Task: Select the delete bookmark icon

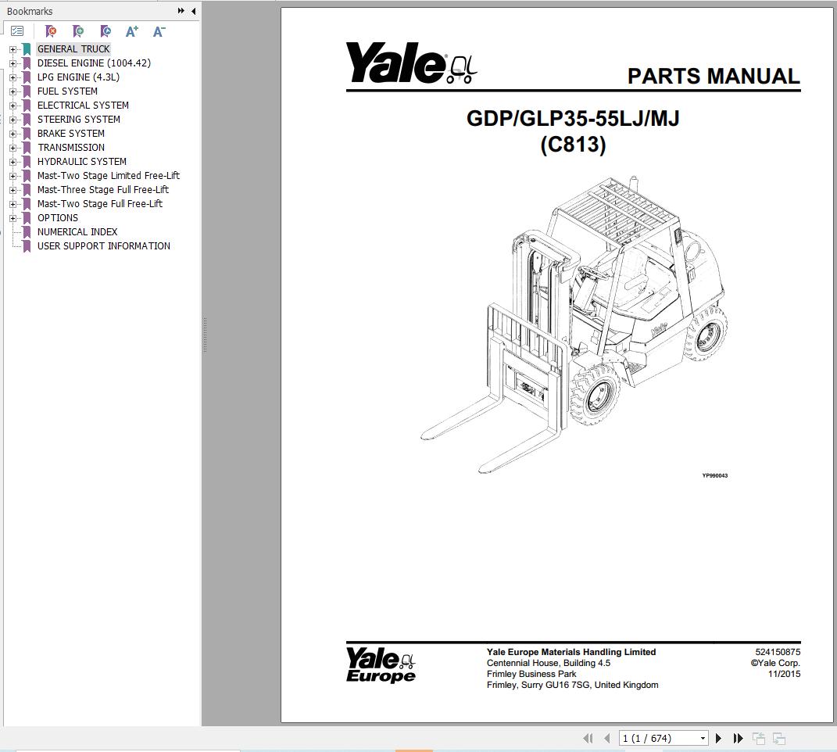Action: click(51, 31)
